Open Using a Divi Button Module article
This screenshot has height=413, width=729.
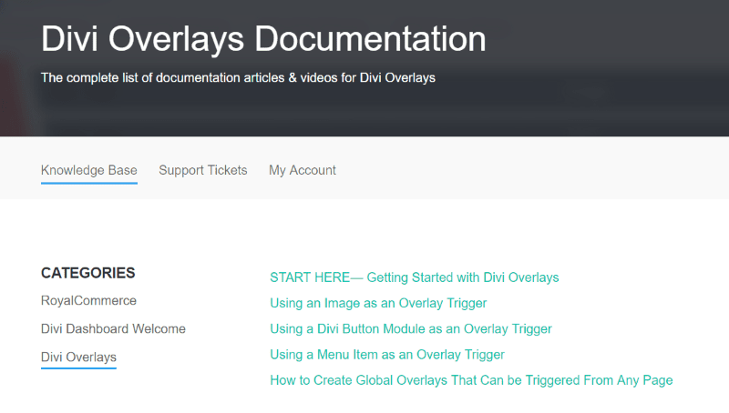(x=411, y=329)
